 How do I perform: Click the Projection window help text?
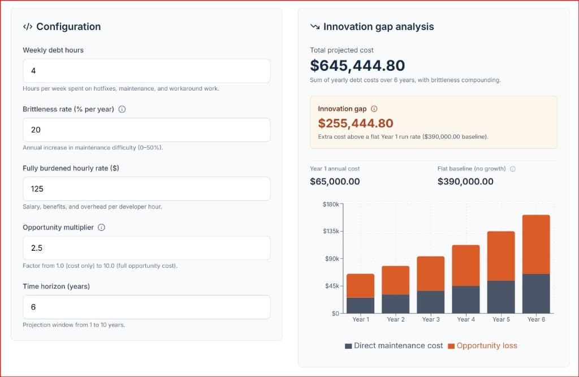pos(74,325)
